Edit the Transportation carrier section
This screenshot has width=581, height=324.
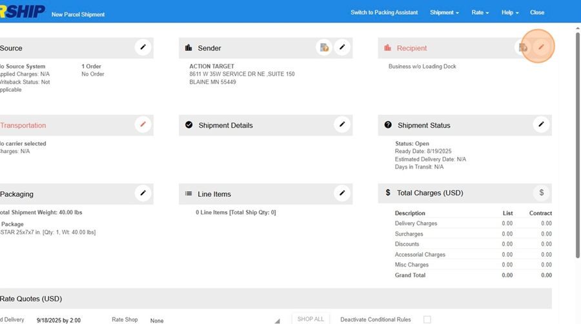pos(143,125)
